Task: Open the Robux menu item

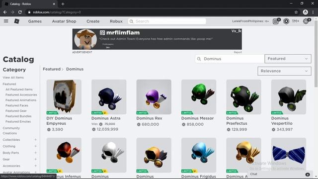Action: pos(116,21)
